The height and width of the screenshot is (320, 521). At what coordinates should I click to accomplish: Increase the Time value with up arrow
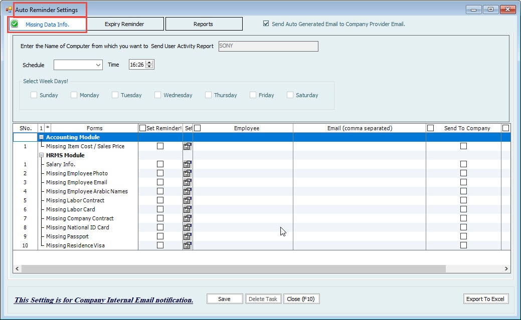(x=149, y=63)
